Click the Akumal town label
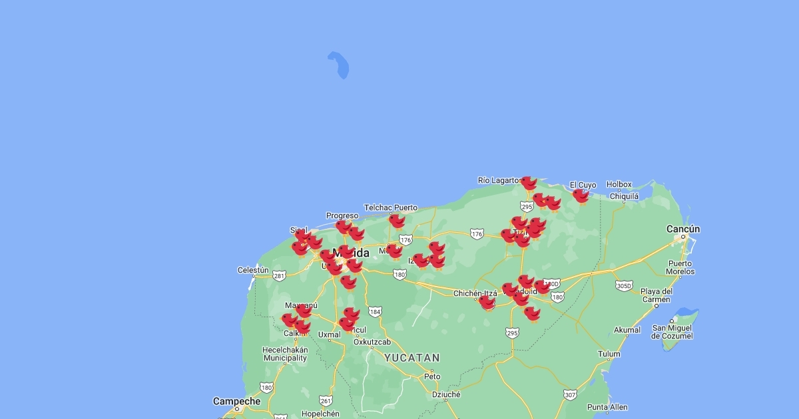 [627, 330]
